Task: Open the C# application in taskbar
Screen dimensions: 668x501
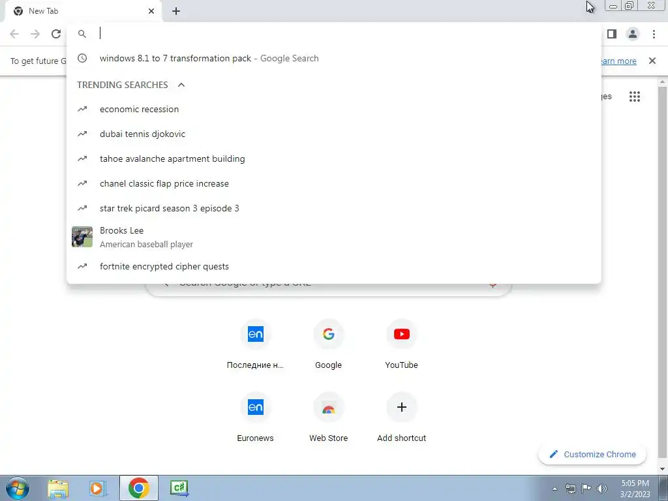Action: [x=179, y=488]
